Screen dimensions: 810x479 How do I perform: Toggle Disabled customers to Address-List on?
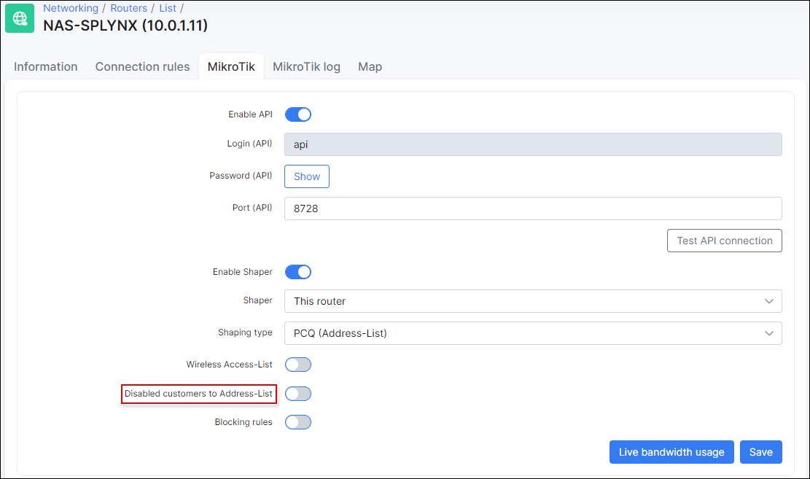pyautogui.click(x=297, y=394)
